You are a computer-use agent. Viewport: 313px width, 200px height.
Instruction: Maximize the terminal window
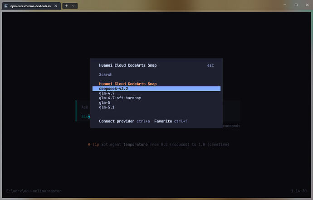[x=296, y=5]
